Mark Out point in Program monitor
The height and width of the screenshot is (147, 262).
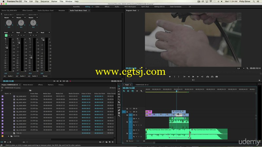point(178,77)
